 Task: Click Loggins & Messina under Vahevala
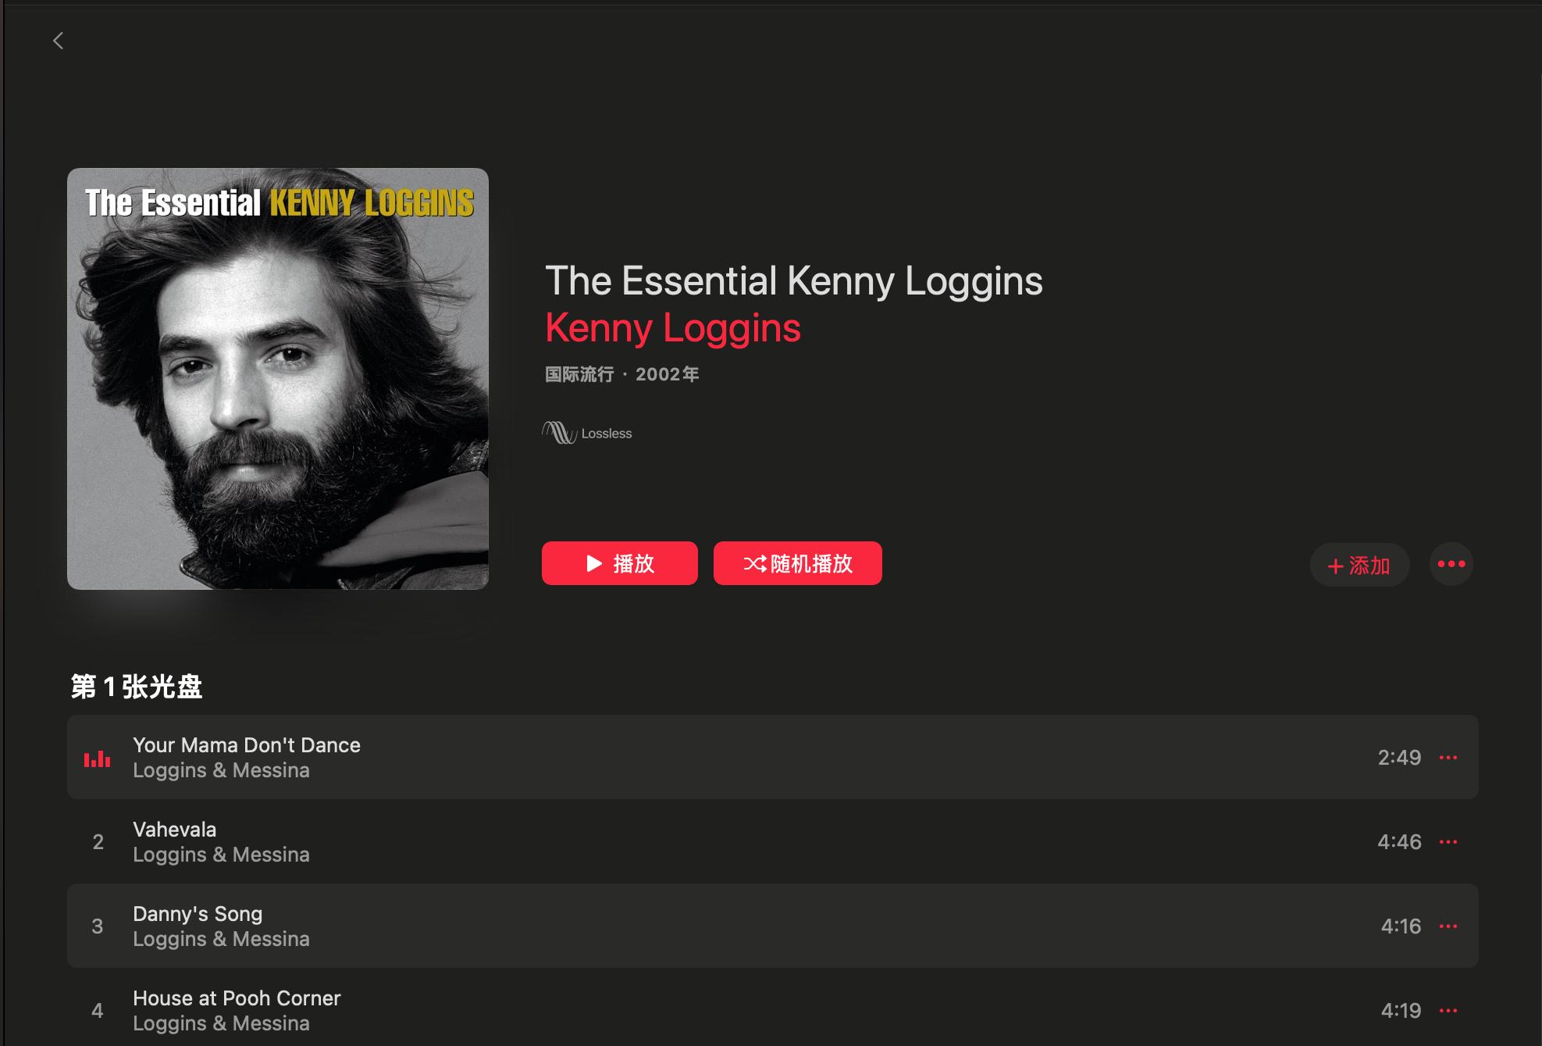pyautogui.click(x=221, y=855)
